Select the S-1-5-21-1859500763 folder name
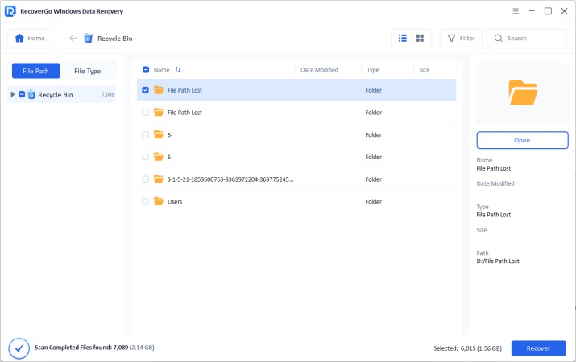The height and width of the screenshot is (362, 576). [x=230, y=179]
